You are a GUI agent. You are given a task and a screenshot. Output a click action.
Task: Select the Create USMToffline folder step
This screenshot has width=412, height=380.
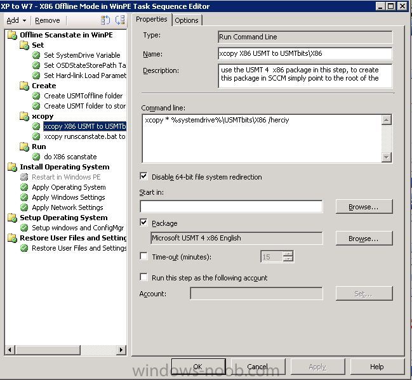pyautogui.click(x=83, y=96)
